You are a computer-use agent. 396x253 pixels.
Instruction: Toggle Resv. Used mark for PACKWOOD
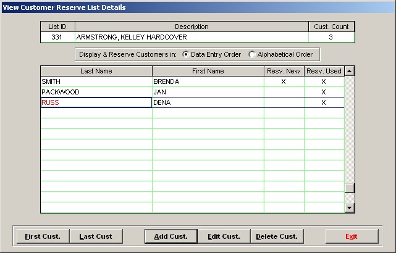pos(324,92)
